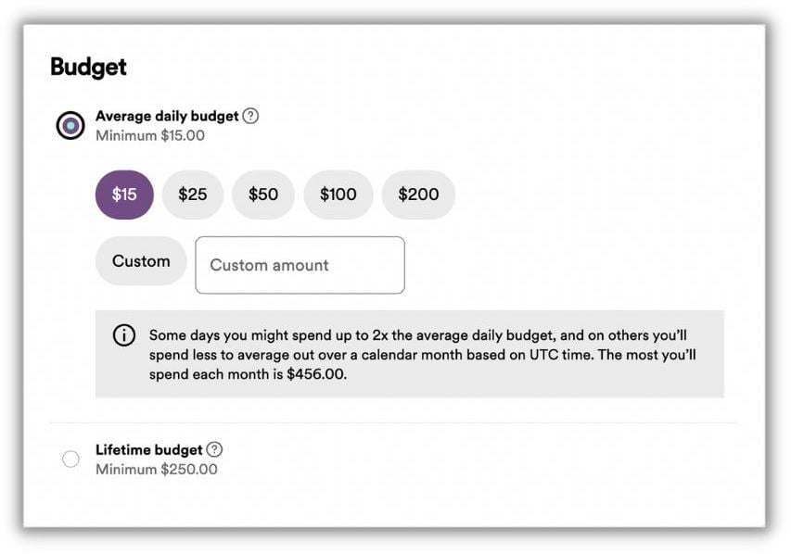The width and height of the screenshot is (791, 554).
Task: Select the Average daily budget radio button
Action: (x=70, y=125)
